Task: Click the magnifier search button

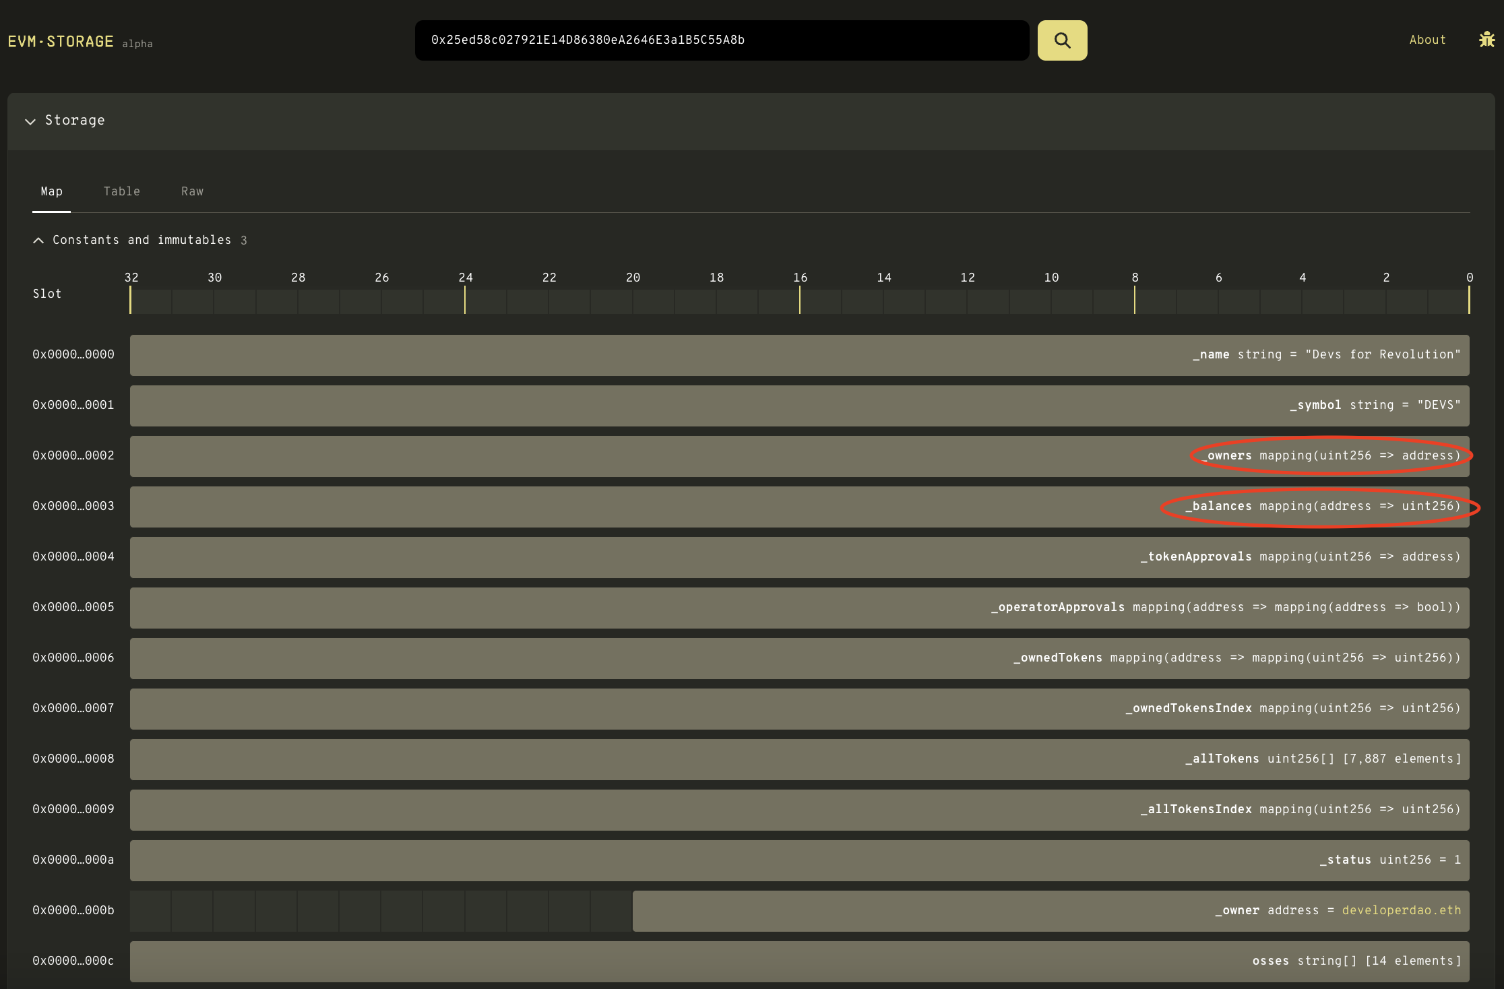Action: point(1062,40)
